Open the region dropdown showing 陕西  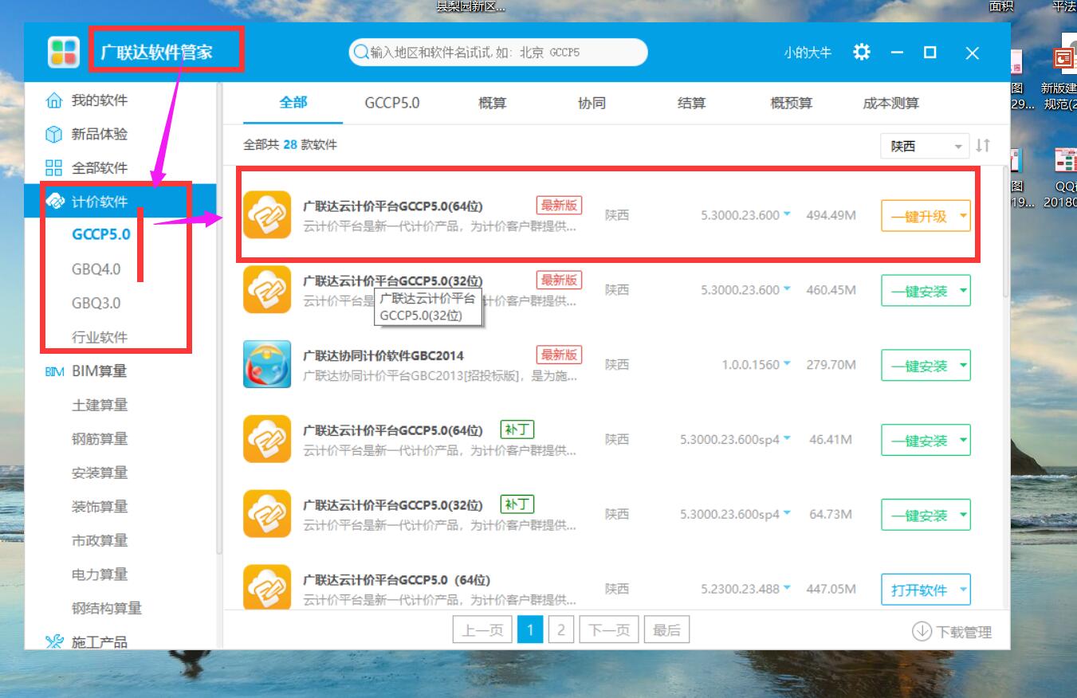[925, 147]
